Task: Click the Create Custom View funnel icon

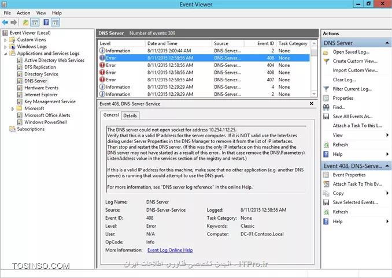Action: [x=326, y=61]
